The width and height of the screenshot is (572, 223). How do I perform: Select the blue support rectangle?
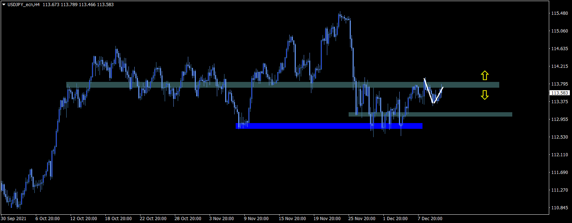pyautogui.click(x=329, y=126)
